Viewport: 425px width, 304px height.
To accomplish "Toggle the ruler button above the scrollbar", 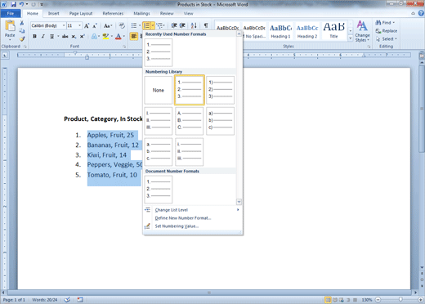I will point(421,56).
